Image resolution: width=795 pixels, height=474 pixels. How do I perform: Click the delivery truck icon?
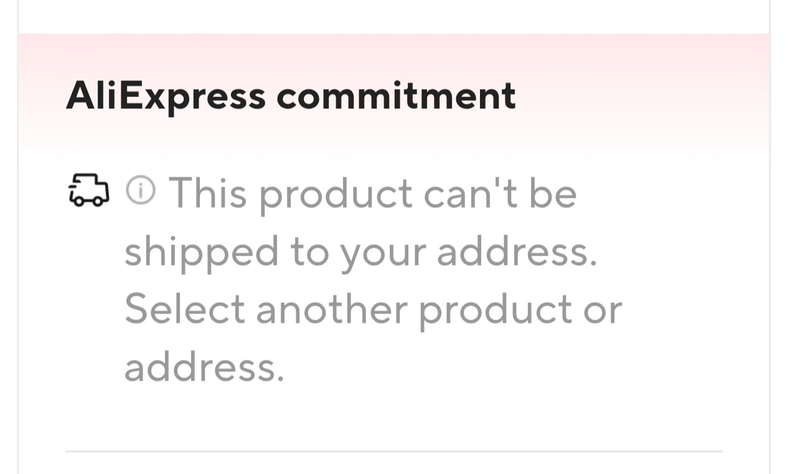click(x=88, y=190)
